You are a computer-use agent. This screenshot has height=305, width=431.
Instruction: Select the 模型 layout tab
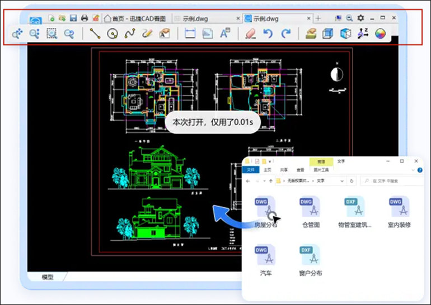(x=48, y=277)
